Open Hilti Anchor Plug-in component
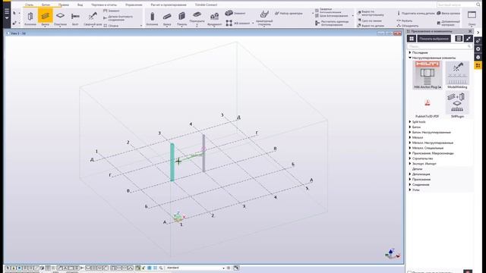 click(x=427, y=75)
